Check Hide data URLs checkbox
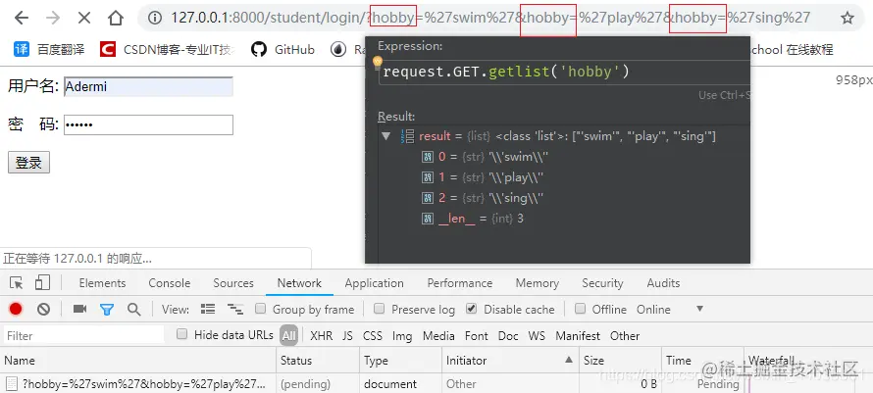Image resolution: width=873 pixels, height=393 pixels. (181, 334)
